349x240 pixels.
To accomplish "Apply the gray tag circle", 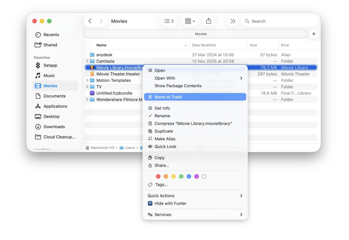I will (204, 176).
